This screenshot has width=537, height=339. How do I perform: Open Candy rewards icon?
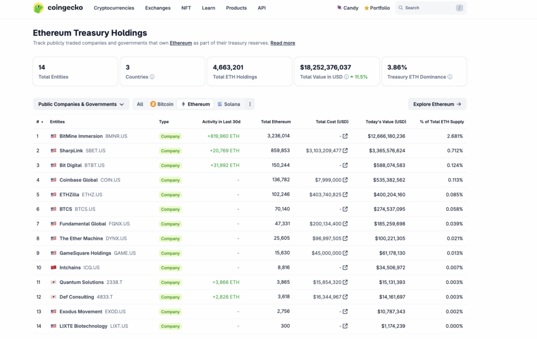pyautogui.click(x=339, y=7)
